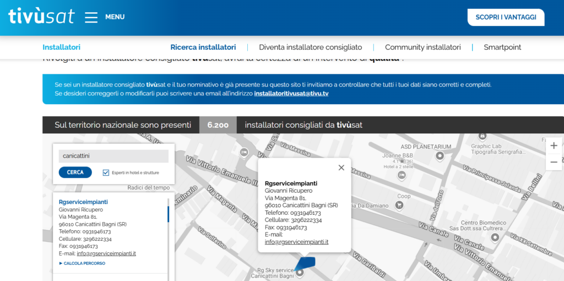Click Rgserviceimpianti title in results list
Image resolution: width=564 pixels, height=281 pixels.
[83, 202]
